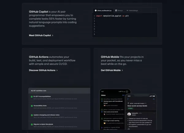Viewport: 184px width, 133px height.
Task: Open the Get GitHub Mobile link
Action: [x=112, y=70]
